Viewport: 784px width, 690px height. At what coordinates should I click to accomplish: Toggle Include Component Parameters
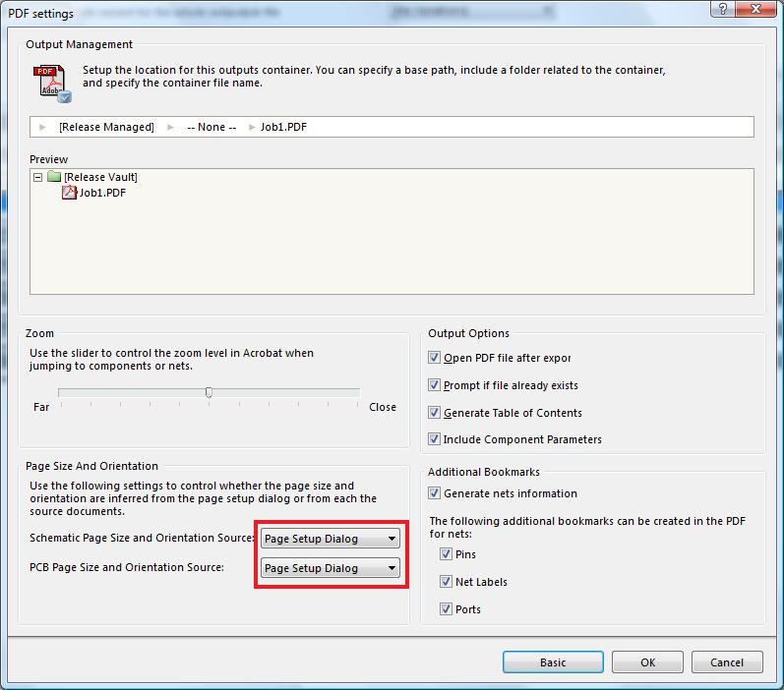click(434, 438)
